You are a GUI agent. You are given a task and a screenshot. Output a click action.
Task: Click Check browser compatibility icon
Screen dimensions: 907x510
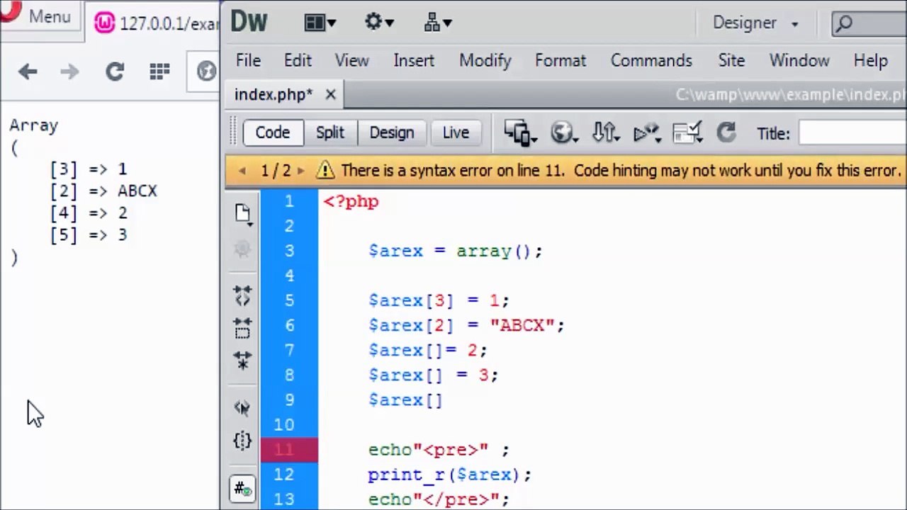pos(687,133)
